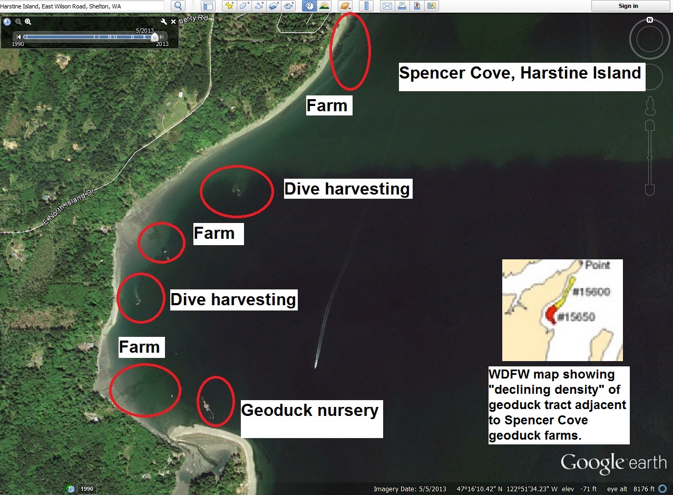Image resolution: width=673 pixels, height=495 pixels.
Task: Zoom in on the historical timeline range
Action: coord(27,22)
